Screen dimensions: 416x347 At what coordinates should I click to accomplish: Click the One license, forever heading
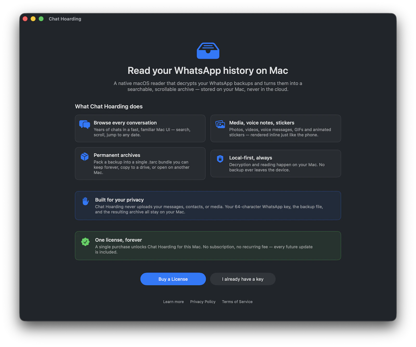click(119, 240)
